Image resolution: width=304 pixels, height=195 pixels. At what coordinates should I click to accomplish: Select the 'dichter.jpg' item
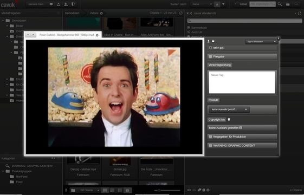coord(120,169)
